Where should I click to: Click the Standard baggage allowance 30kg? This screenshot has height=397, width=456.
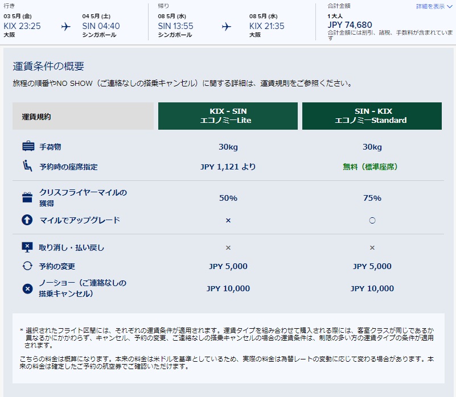(x=372, y=147)
